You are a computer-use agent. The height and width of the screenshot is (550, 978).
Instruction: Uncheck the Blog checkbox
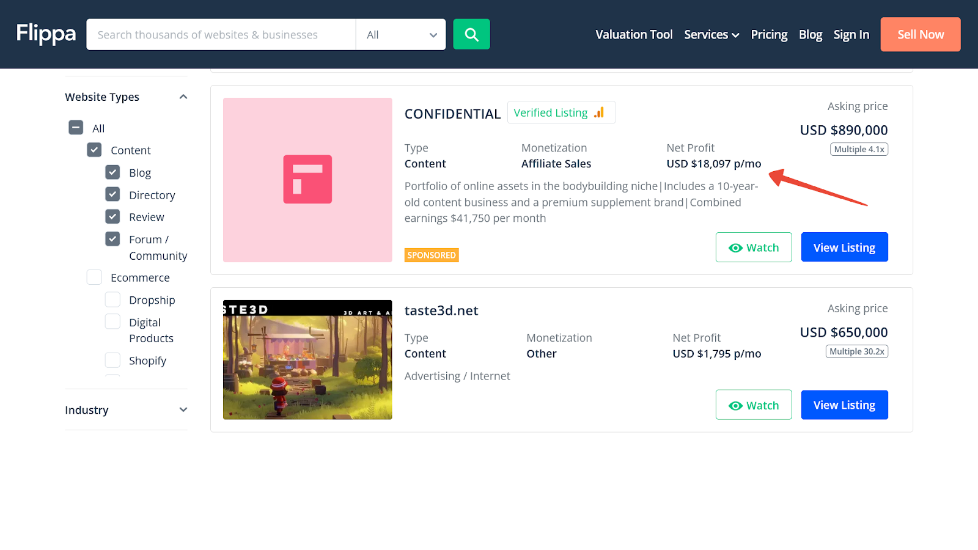pyautogui.click(x=112, y=172)
